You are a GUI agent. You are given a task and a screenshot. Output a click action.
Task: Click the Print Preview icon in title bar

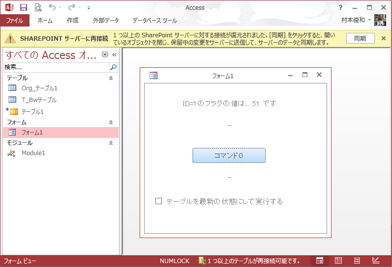coord(38,7)
